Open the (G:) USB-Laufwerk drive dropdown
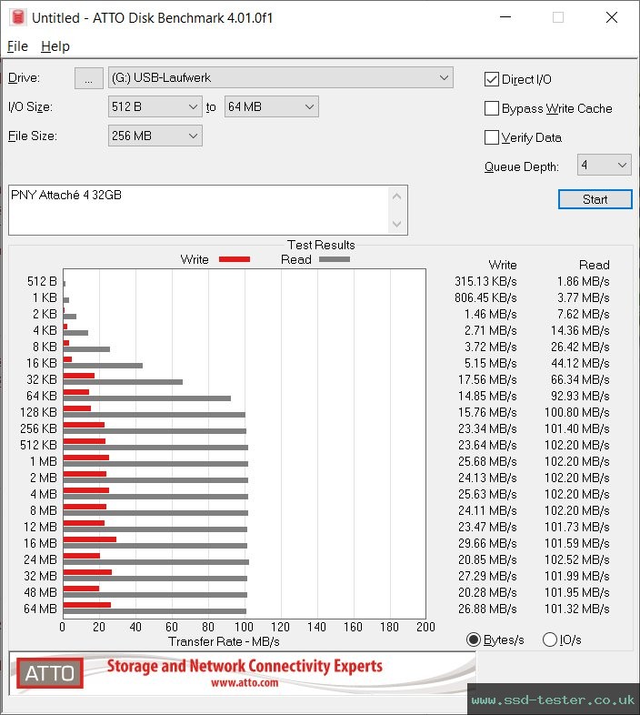 tap(280, 78)
